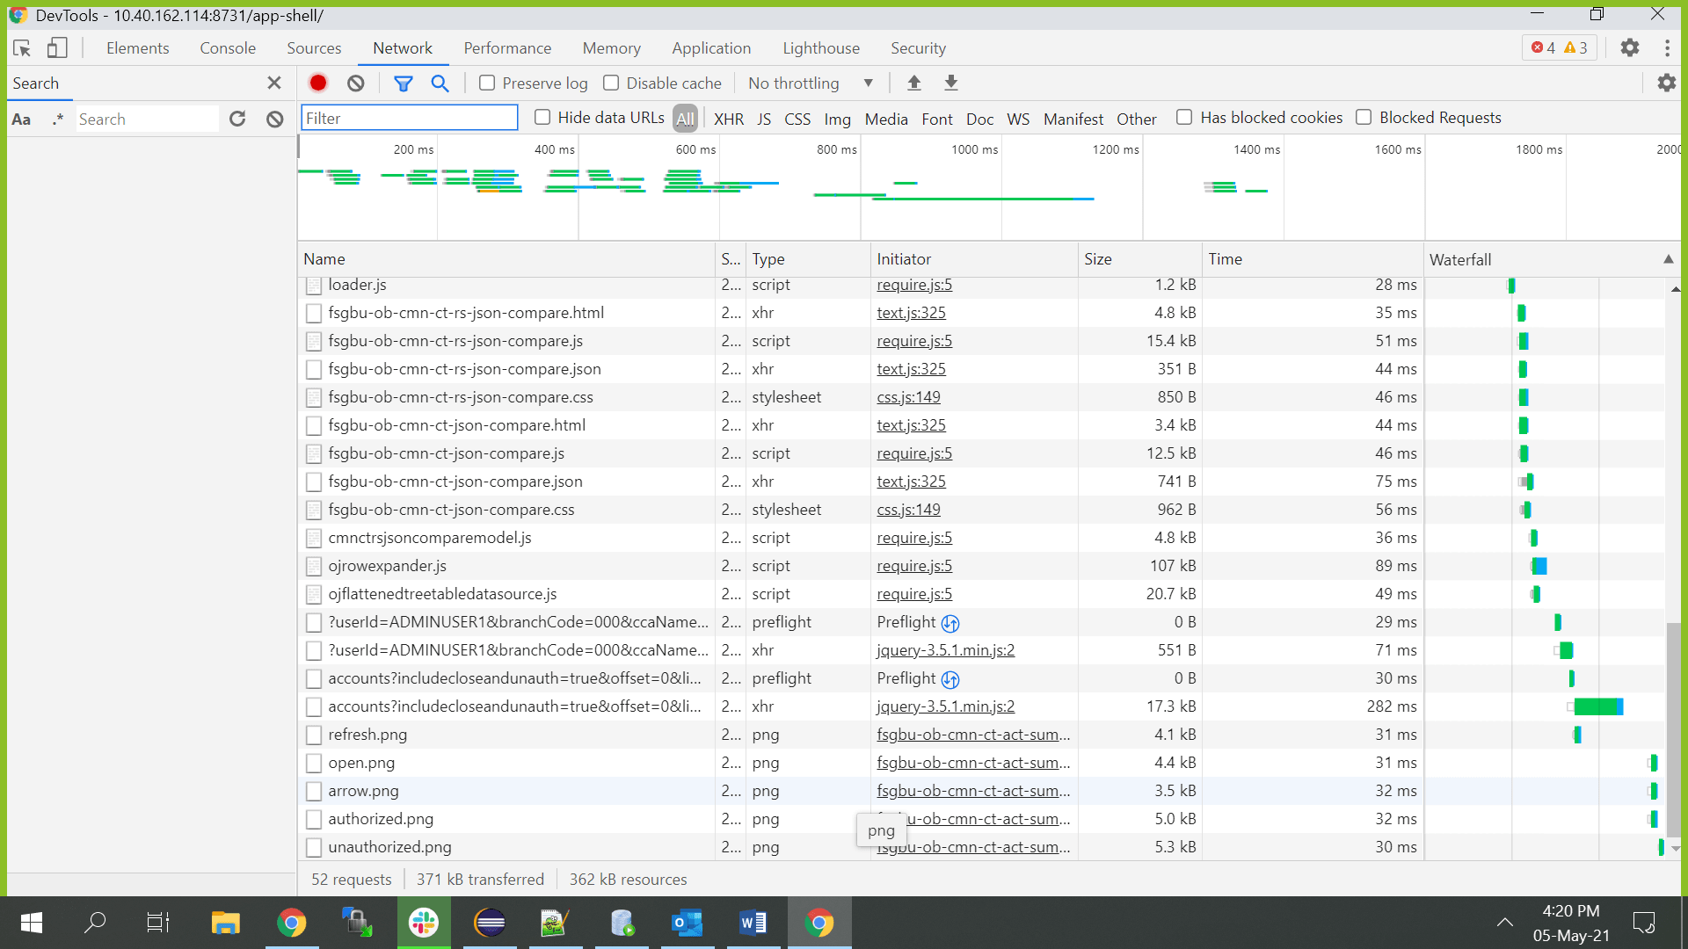The width and height of the screenshot is (1688, 949).
Task: Open the three-dot customize DevTools menu
Action: click(x=1667, y=47)
